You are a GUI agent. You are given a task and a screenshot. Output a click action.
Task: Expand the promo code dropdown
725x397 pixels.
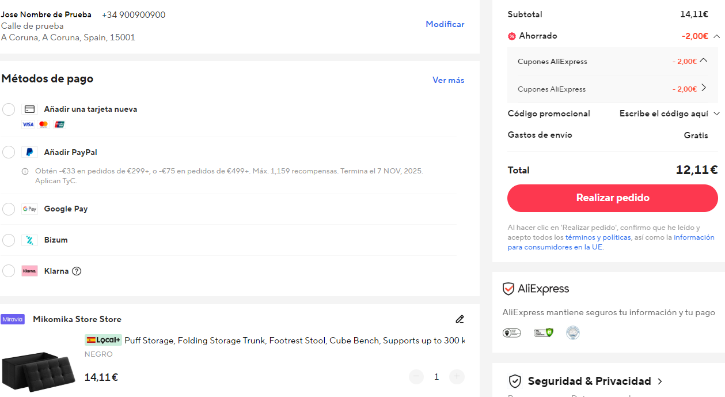(x=716, y=114)
